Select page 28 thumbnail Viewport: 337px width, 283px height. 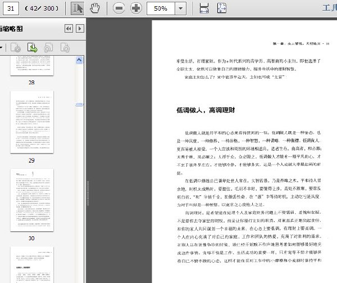click(32, 66)
